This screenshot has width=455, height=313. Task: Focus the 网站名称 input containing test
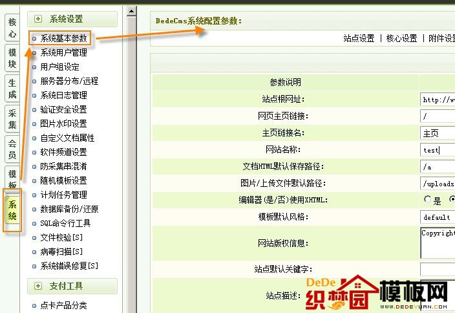pos(438,150)
